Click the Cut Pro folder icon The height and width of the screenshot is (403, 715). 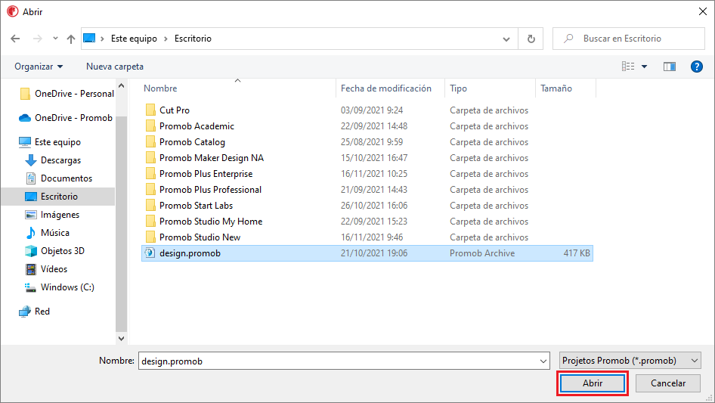coord(150,110)
